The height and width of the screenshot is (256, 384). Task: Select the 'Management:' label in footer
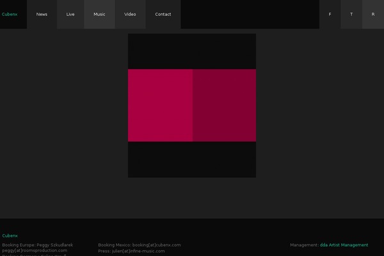(x=305, y=245)
